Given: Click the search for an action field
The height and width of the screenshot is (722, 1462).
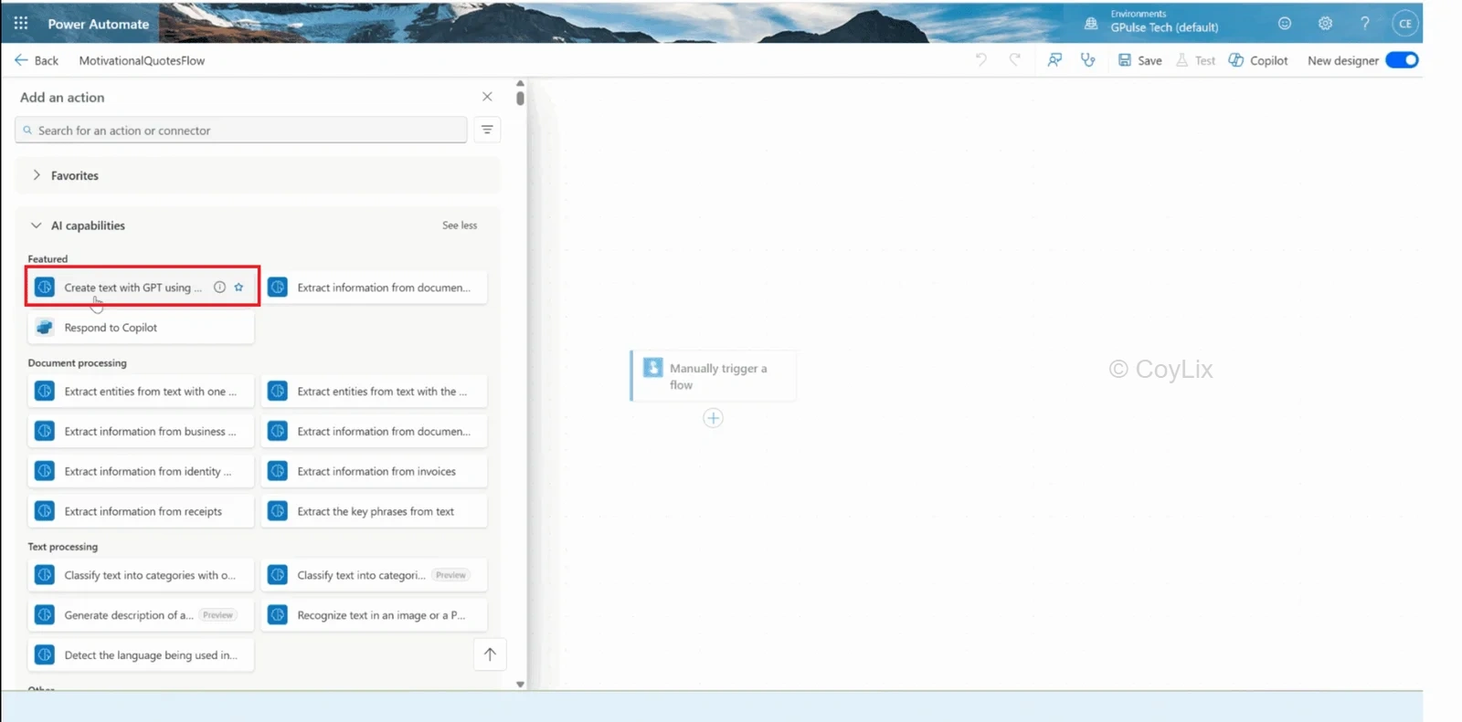Looking at the screenshot, I should click(x=241, y=131).
